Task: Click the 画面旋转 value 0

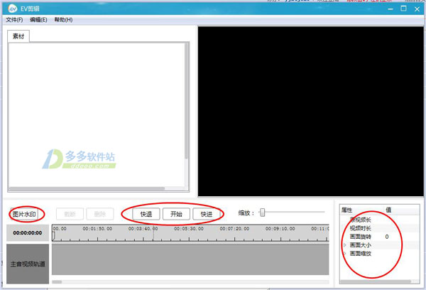Action: coord(387,237)
